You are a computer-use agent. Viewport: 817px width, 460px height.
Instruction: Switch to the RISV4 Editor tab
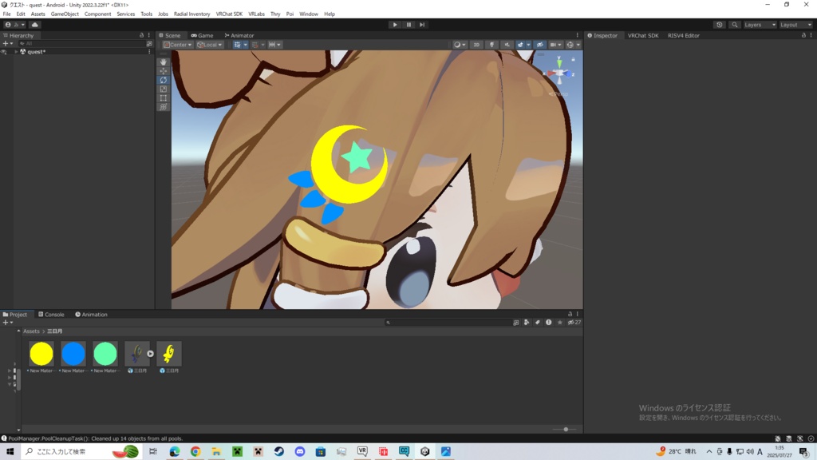[684, 35]
